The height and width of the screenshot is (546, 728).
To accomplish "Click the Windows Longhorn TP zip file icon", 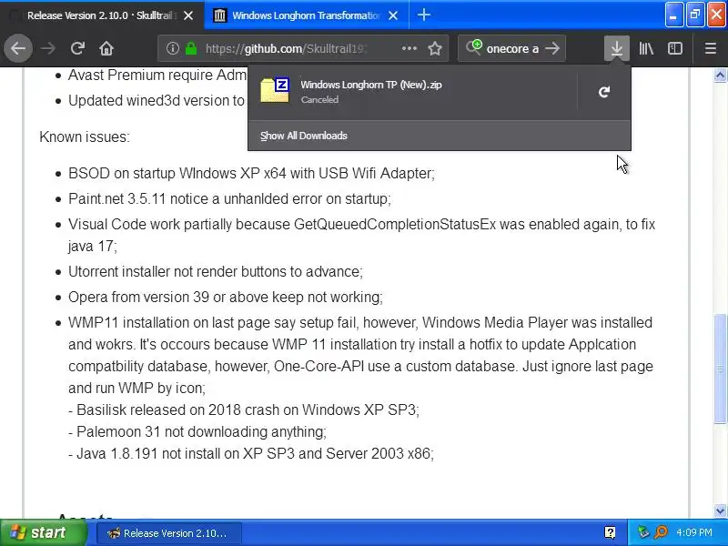I will click(275, 90).
